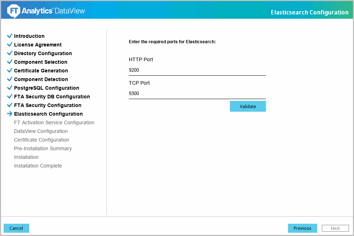Click the checkmark next to License Agreement

(10, 45)
